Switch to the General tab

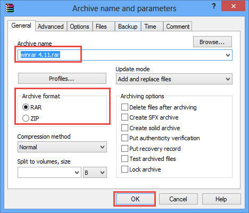tap(21, 25)
